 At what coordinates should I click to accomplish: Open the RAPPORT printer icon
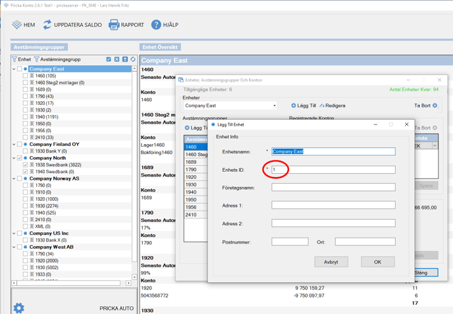[x=114, y=25]
